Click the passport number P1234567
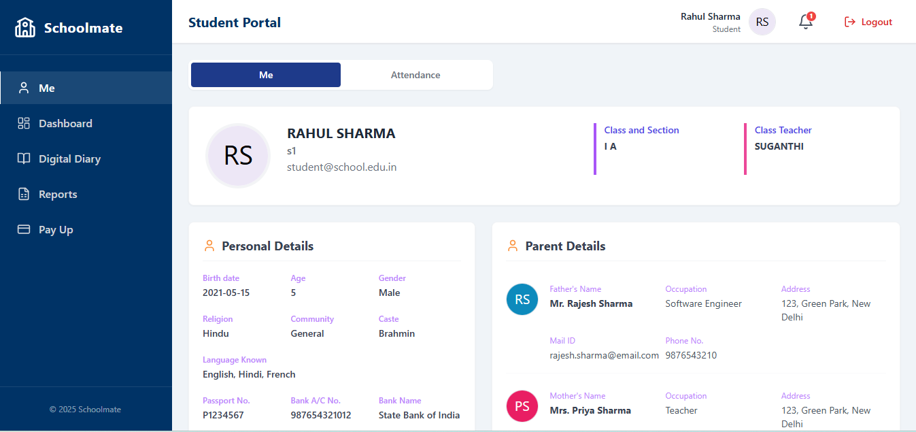 click(x=223, y=415)
